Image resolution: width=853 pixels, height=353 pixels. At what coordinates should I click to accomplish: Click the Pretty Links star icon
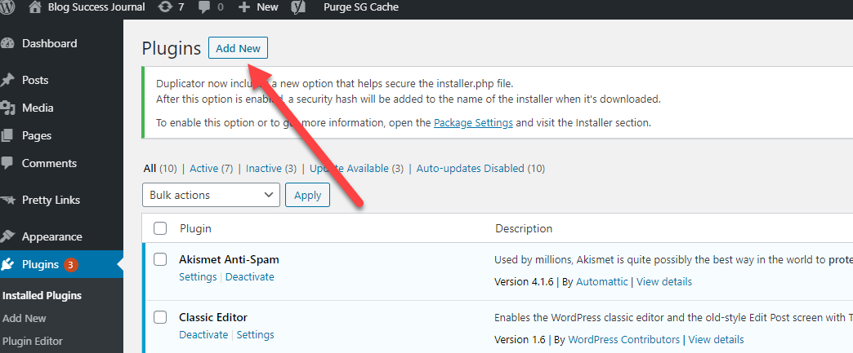[7, 200]
